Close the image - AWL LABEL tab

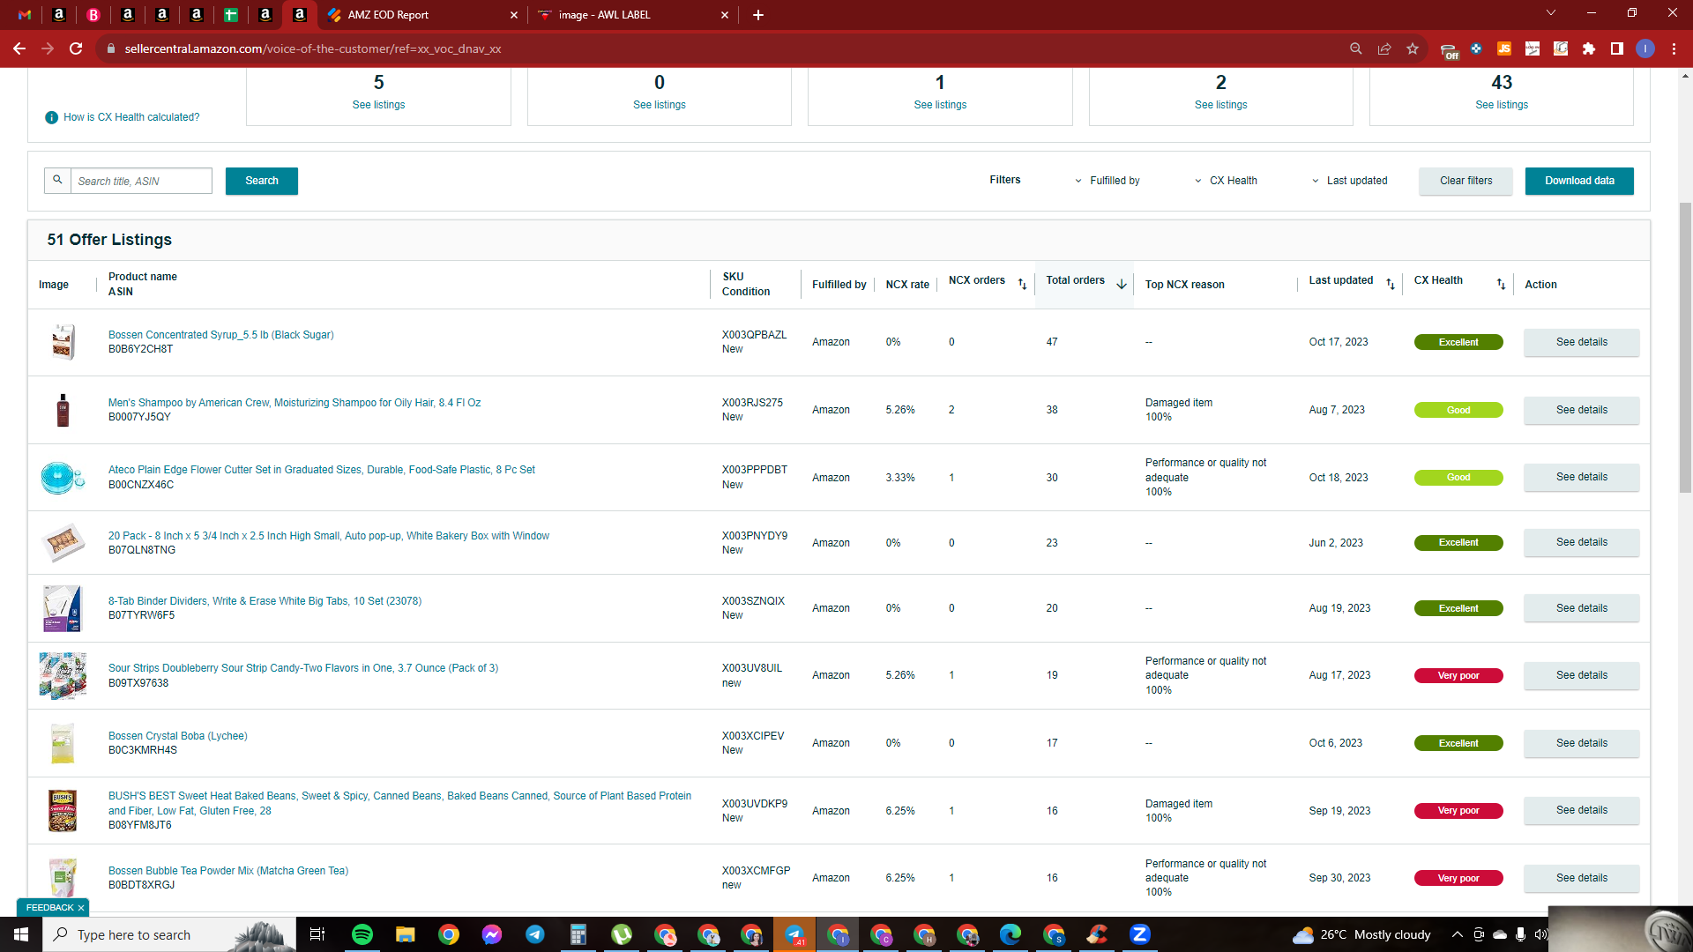click(x=725, y=15)
